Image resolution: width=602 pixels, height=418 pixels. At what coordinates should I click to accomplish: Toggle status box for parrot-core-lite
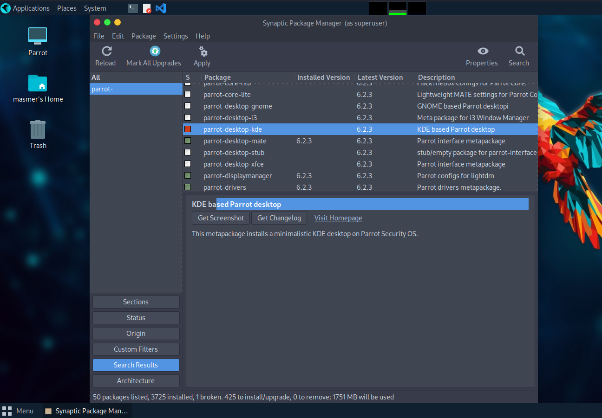(x=188, y=94)
